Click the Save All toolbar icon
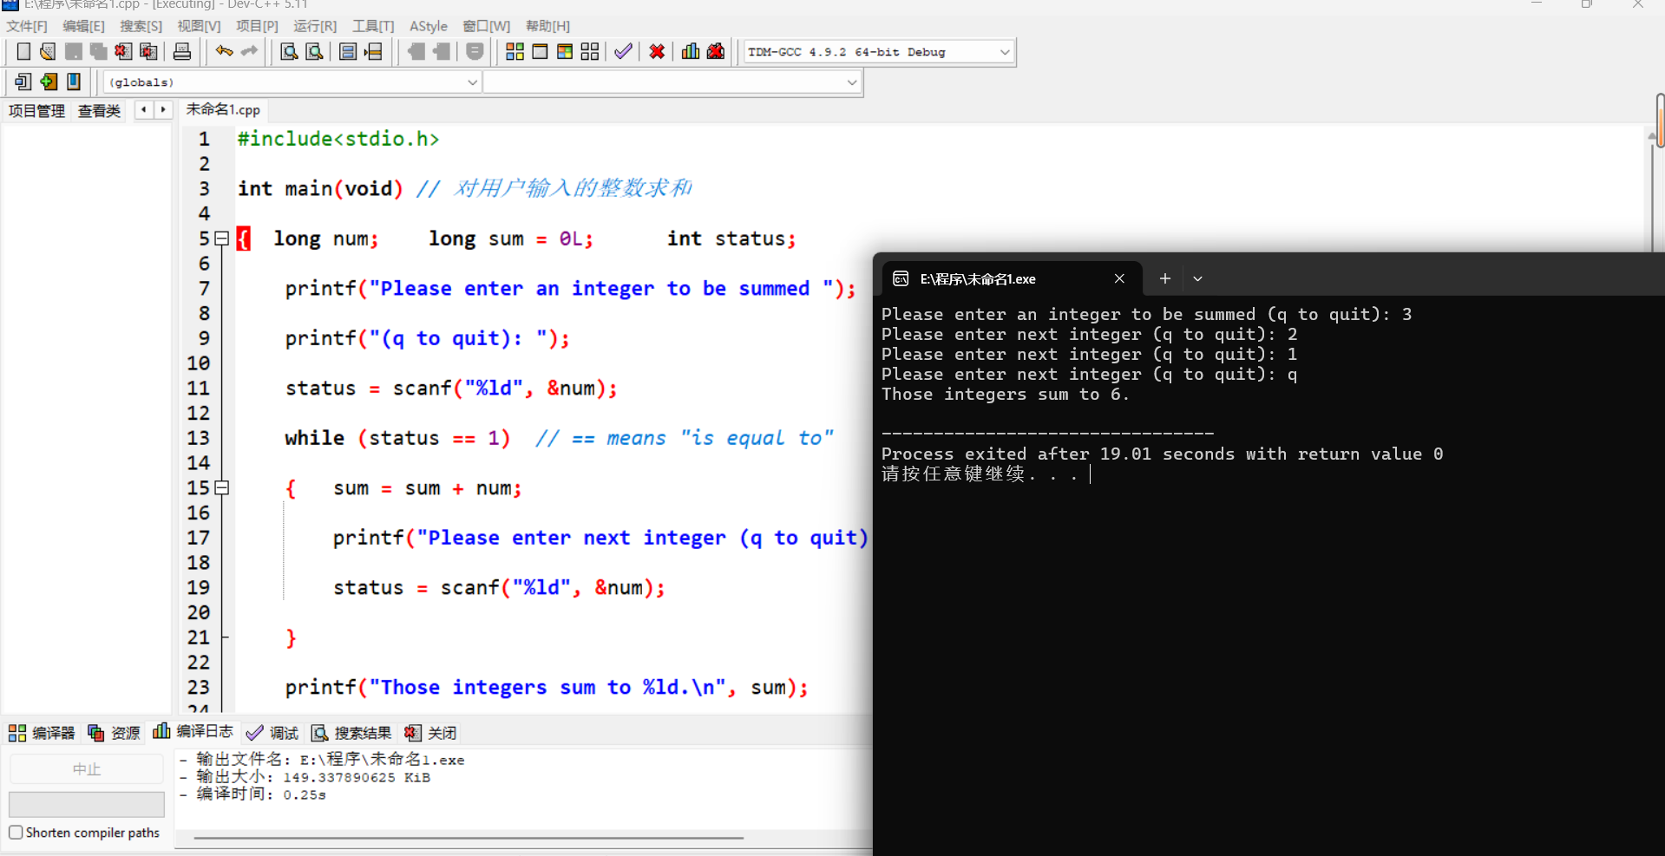Image resolution: width=1665 pixels, height=856 pixels. click(98, 52)
